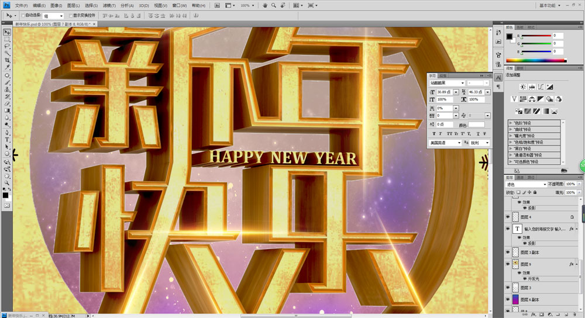Select the Crop tool
This screenshot has width=585, height=318.
coord(6,60)
